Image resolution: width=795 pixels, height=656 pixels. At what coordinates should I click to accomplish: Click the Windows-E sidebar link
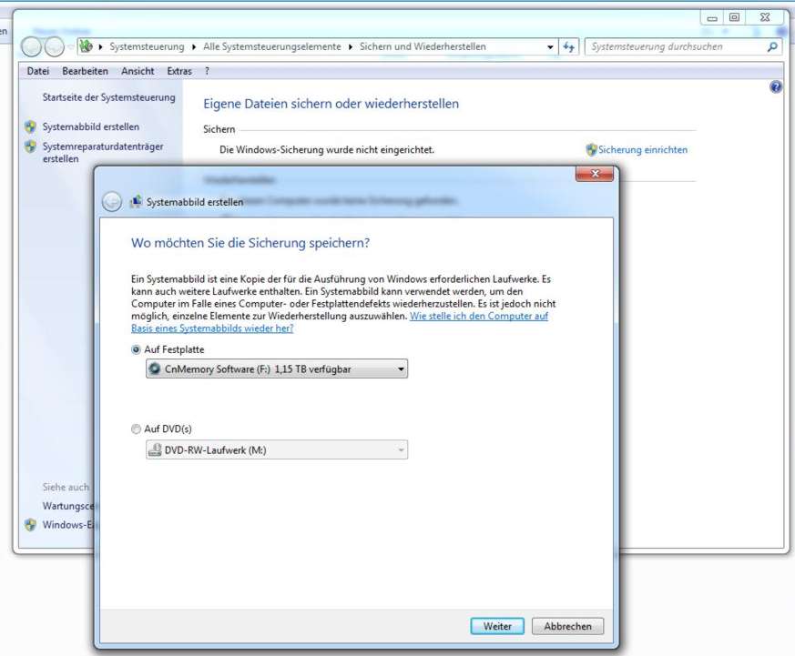point(68,525)
